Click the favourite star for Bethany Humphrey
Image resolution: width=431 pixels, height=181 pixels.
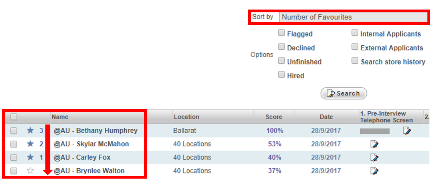pos(30,130)
